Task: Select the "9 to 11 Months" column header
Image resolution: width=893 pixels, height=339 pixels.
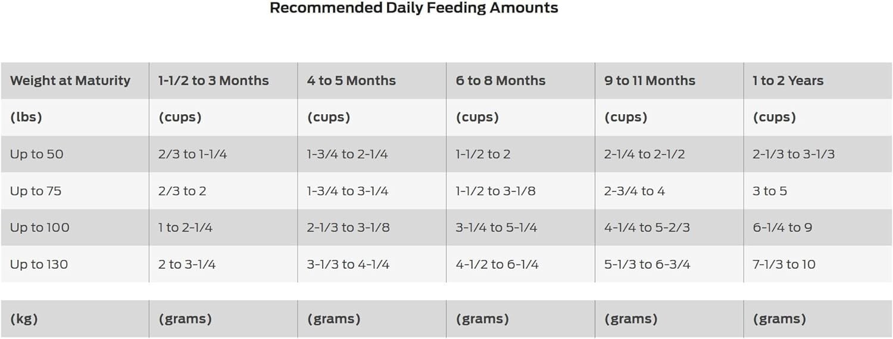Action: coord(650,81)
